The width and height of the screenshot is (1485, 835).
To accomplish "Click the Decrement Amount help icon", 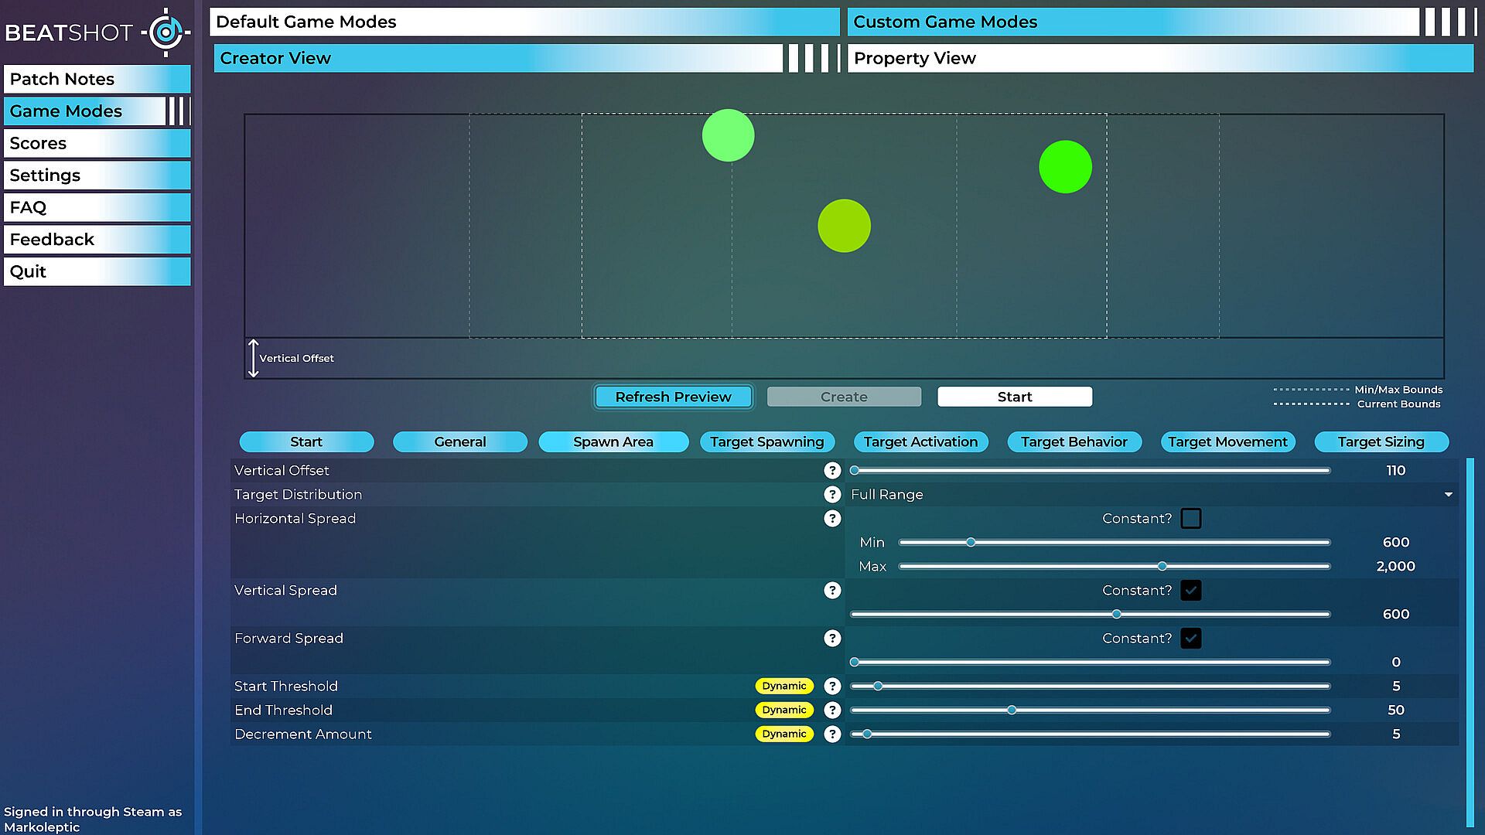I will coord(832,734).
